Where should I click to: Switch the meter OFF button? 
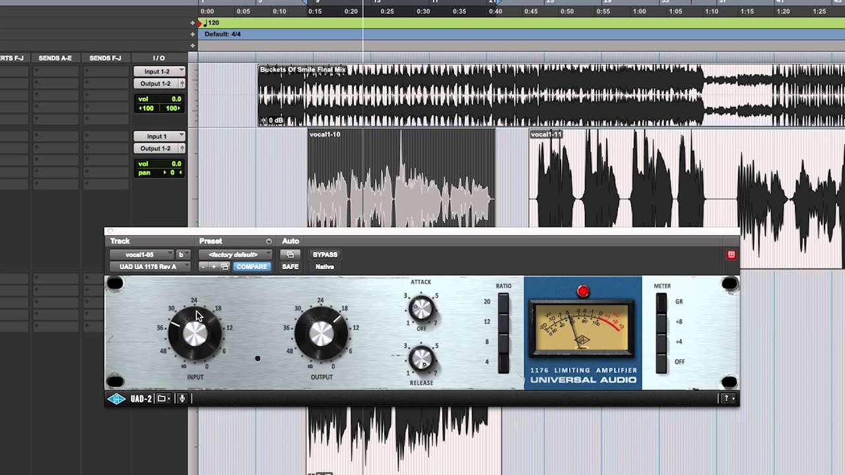661,362
